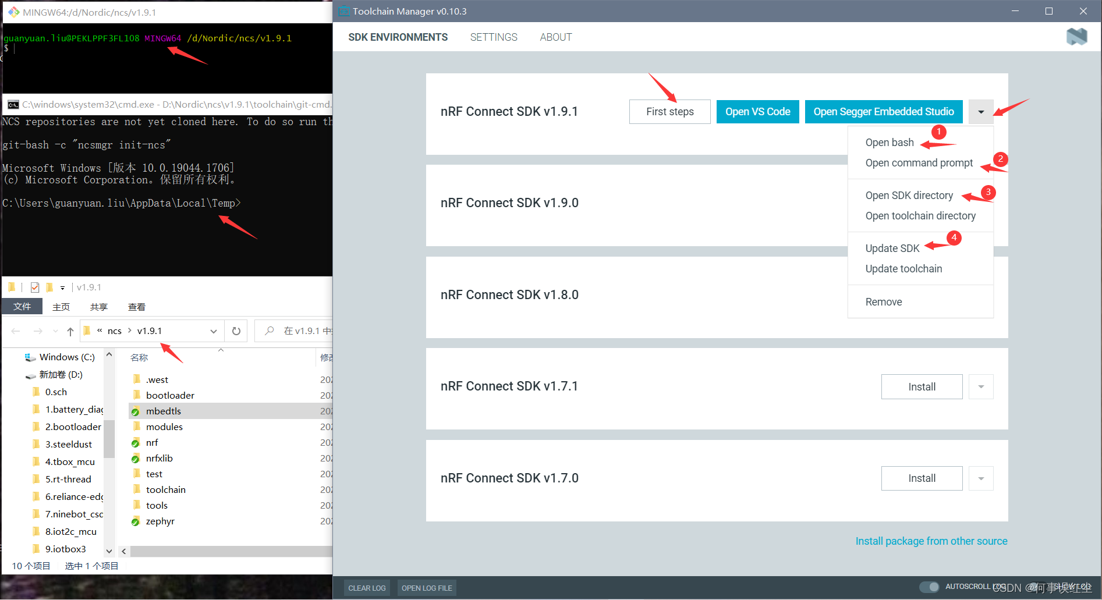Screen dimensions: 1102x600
Task: Click the search magnifier icon in Explorer
Action: (x=270, y=331)
